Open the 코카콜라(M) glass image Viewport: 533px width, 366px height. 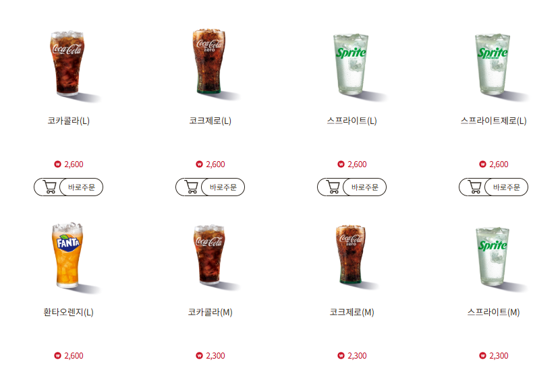point(210,257)
